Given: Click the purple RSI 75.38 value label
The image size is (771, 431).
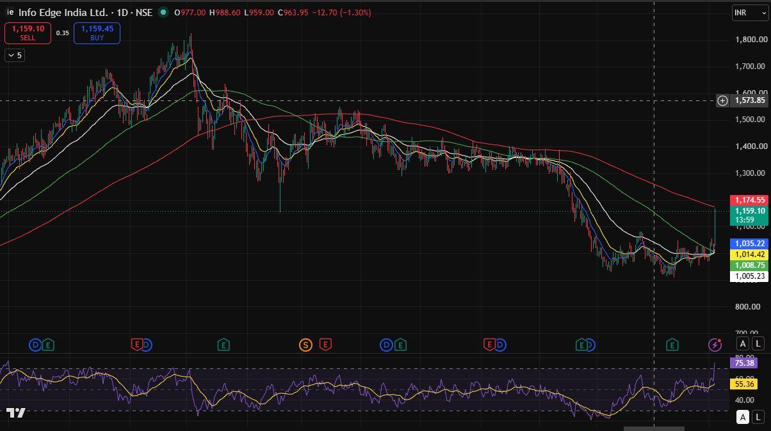Looking at the screenshot, I should pos(744,363).
